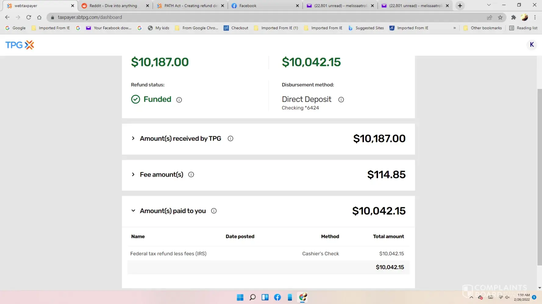Click the TPG logo in header
The height and width of the screenshot is (304, 542).
(20, 45)
